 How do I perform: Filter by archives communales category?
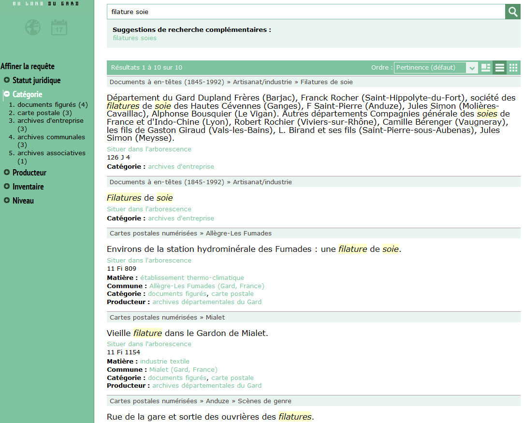[x=51, y=137]
